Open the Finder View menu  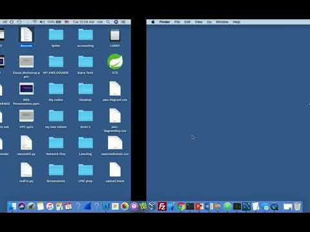198,22
